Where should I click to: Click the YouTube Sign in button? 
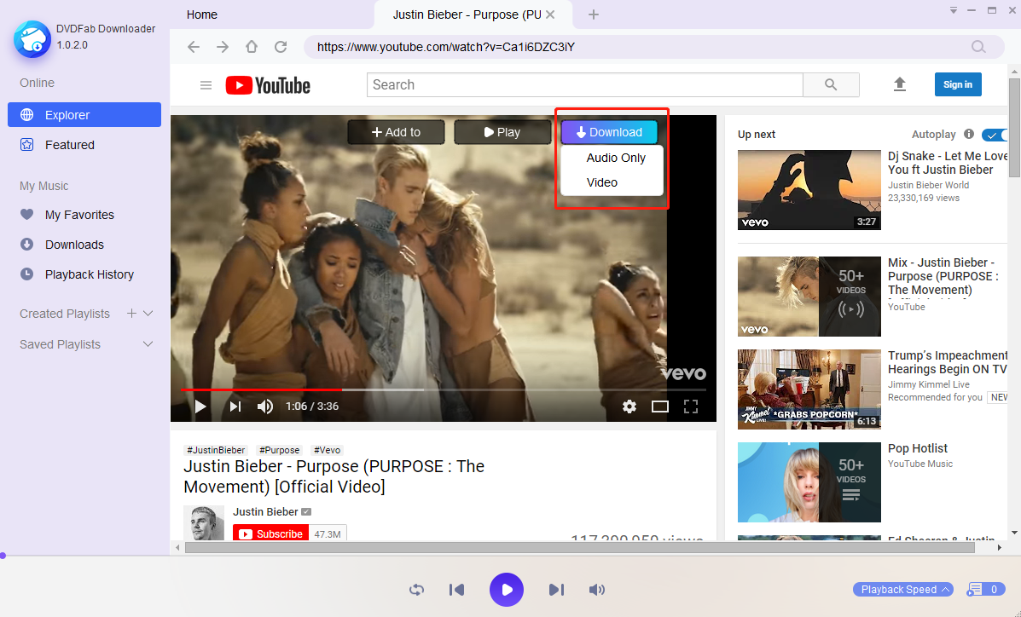(958, 84)
